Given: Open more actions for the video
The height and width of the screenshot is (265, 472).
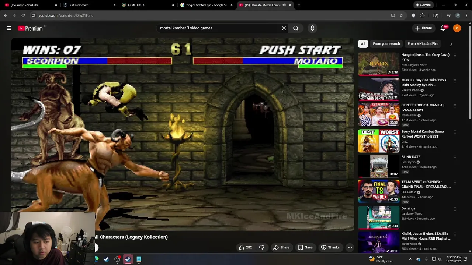Looking at the screenshot, I should (350, 247).
